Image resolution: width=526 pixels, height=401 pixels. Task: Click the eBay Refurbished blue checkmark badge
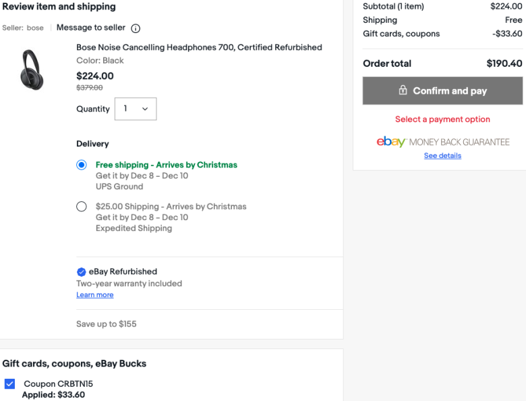coord(81,271)
